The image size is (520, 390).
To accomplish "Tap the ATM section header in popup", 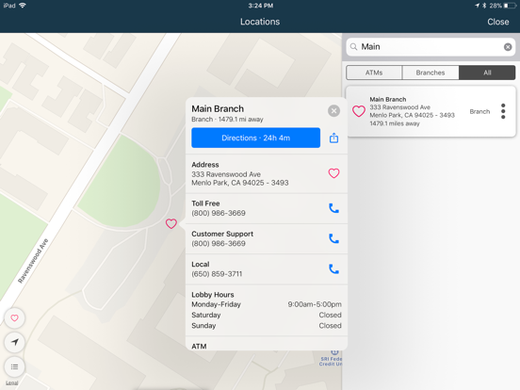I will point(199,347).
